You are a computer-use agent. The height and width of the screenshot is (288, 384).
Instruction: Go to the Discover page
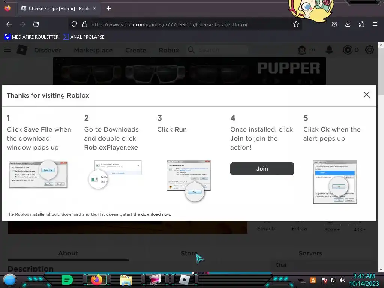coord(48,50)
